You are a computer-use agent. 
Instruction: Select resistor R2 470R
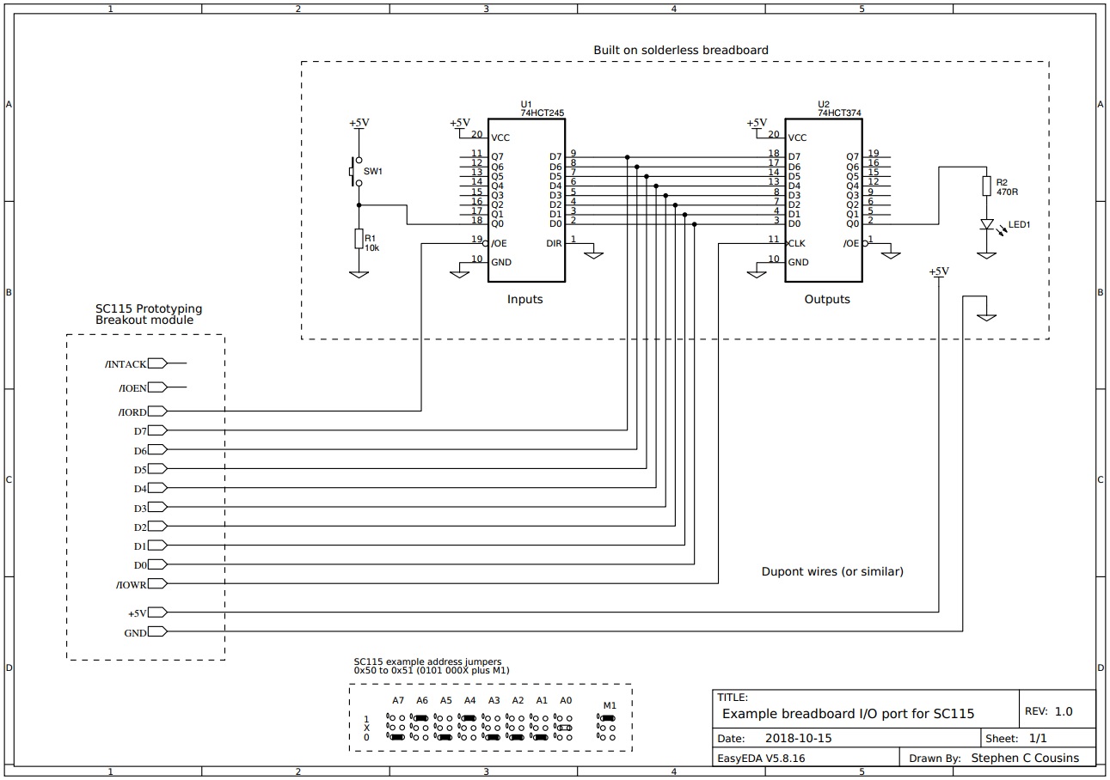[x=986, y=187]
